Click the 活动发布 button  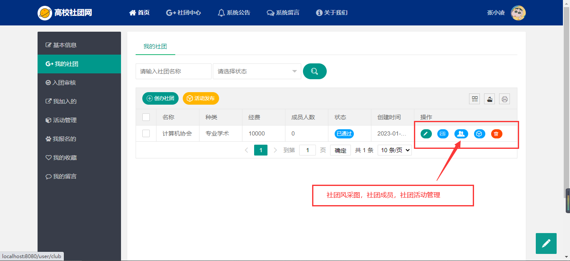click(x=201, y=98)
